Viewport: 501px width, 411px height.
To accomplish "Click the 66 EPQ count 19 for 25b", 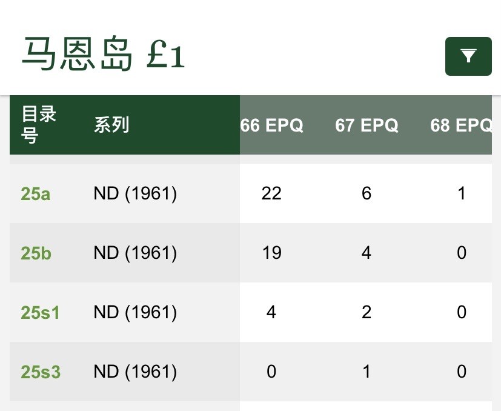I will pos(271,253).
